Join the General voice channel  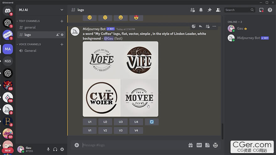[x=30, y=51]
